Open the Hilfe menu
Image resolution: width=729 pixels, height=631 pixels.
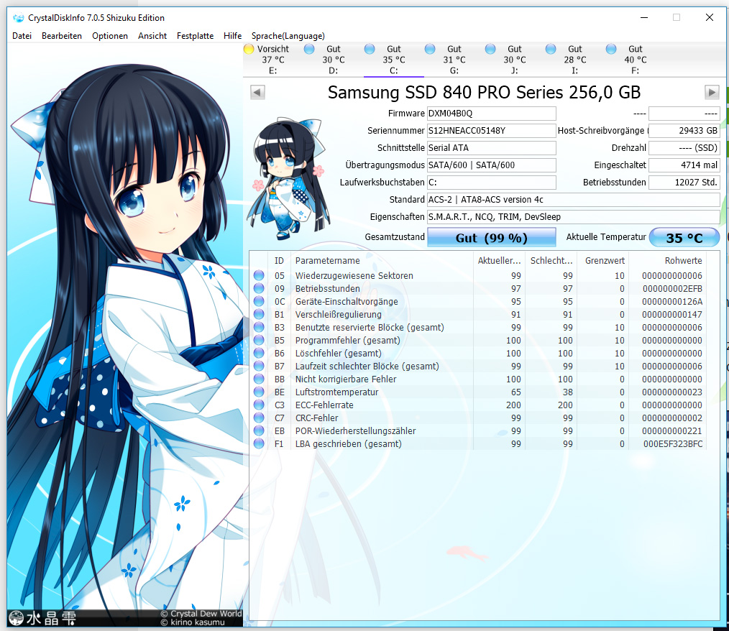[x=232, y=36]
